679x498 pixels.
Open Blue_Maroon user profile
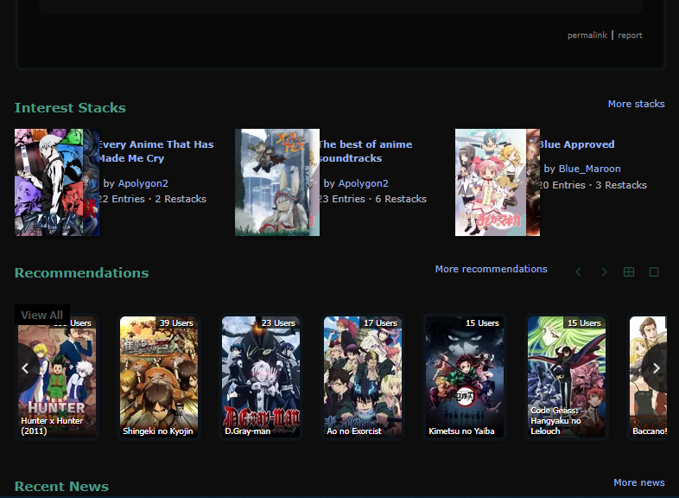tap(589, 169)
